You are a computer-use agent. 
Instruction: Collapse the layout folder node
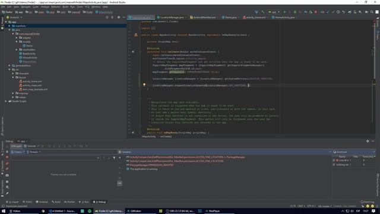13,77
